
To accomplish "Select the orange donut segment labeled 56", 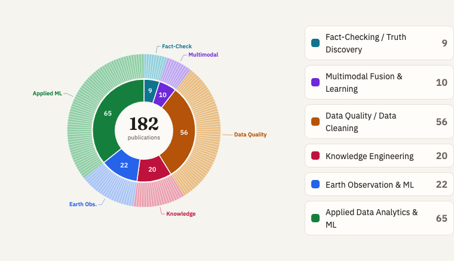I will [x=184, y=132].
